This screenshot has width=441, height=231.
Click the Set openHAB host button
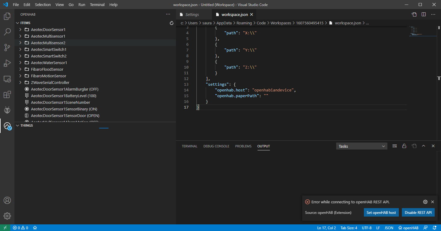(381, 212)
